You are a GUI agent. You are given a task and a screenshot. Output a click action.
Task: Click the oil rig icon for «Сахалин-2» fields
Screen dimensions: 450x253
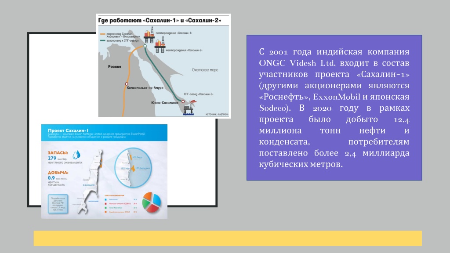coord(160,44)
